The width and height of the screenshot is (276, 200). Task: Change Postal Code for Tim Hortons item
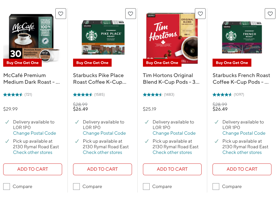pyautogui.click(x=174, y=133)
